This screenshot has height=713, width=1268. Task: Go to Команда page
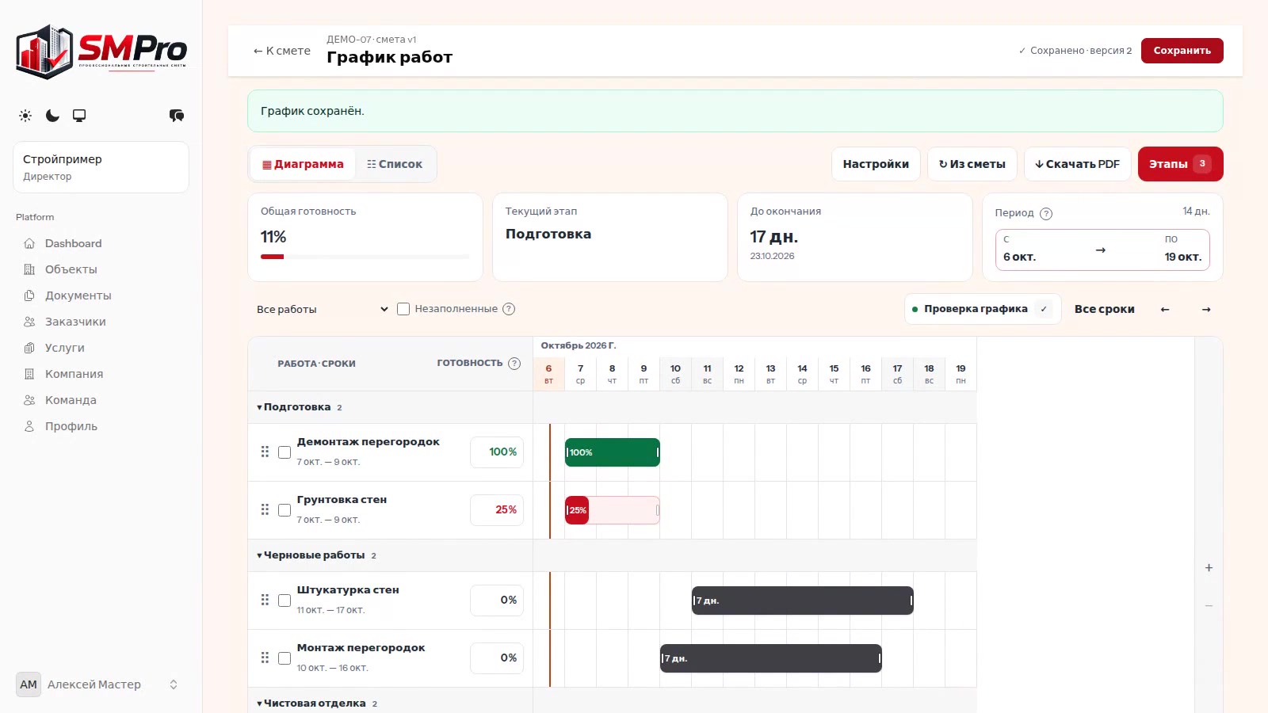coord(71,400)
